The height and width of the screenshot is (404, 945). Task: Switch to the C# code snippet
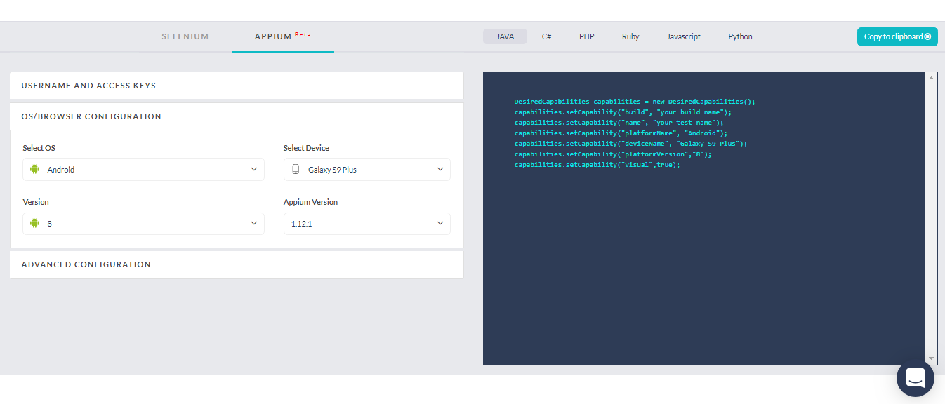546,36
